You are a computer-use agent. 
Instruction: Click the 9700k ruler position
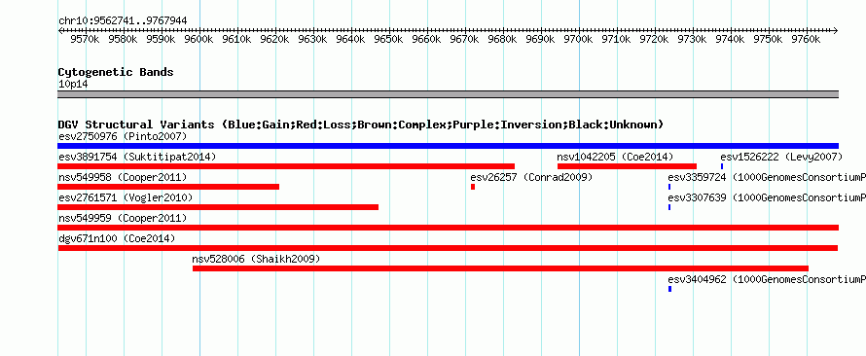point(579,40)
